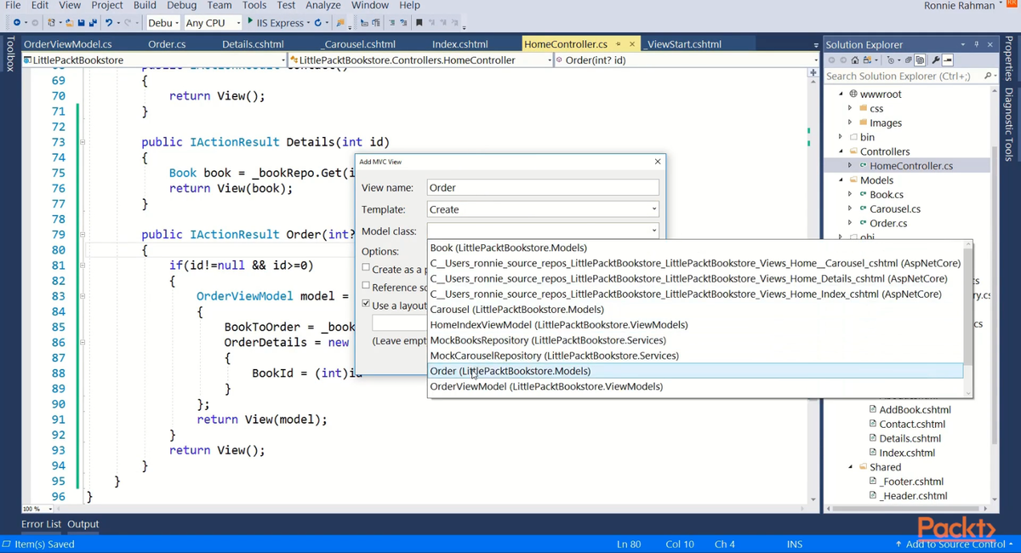Switch to the Details.cshtml tab
Image resolution: width=1021 pixels, height=553 pixels.
coord(253,44)
